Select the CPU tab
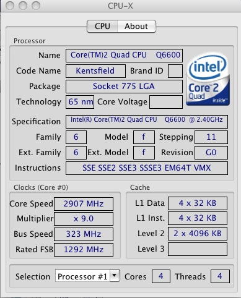 (102, 27)
